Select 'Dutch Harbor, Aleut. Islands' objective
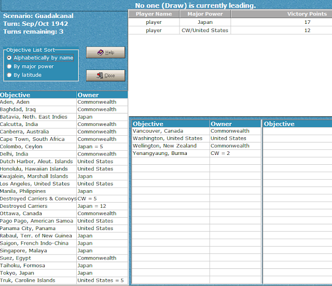The image size is (332, 286). click(64, 162)
